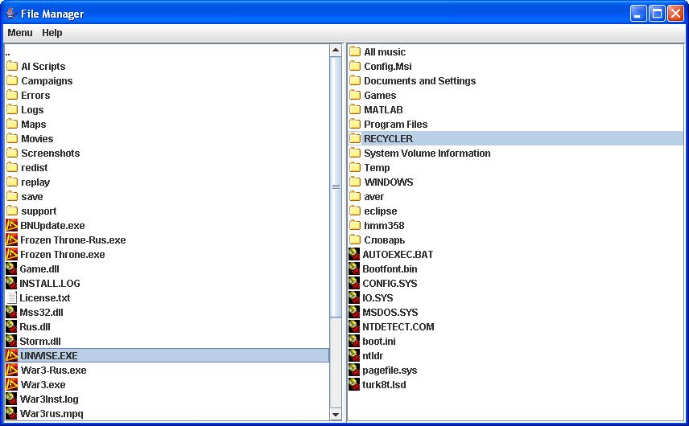Select the eclipse folder name
Image resolution: width=689 pixels, height=426 pixels.
coord(381,211)
